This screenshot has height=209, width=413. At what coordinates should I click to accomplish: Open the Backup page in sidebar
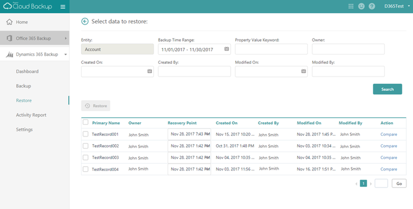(24, 86)
